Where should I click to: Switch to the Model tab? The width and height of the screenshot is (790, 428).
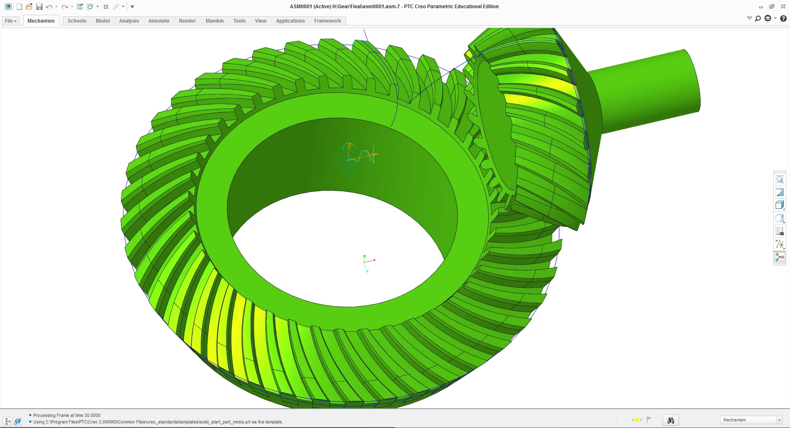(103, 21)
